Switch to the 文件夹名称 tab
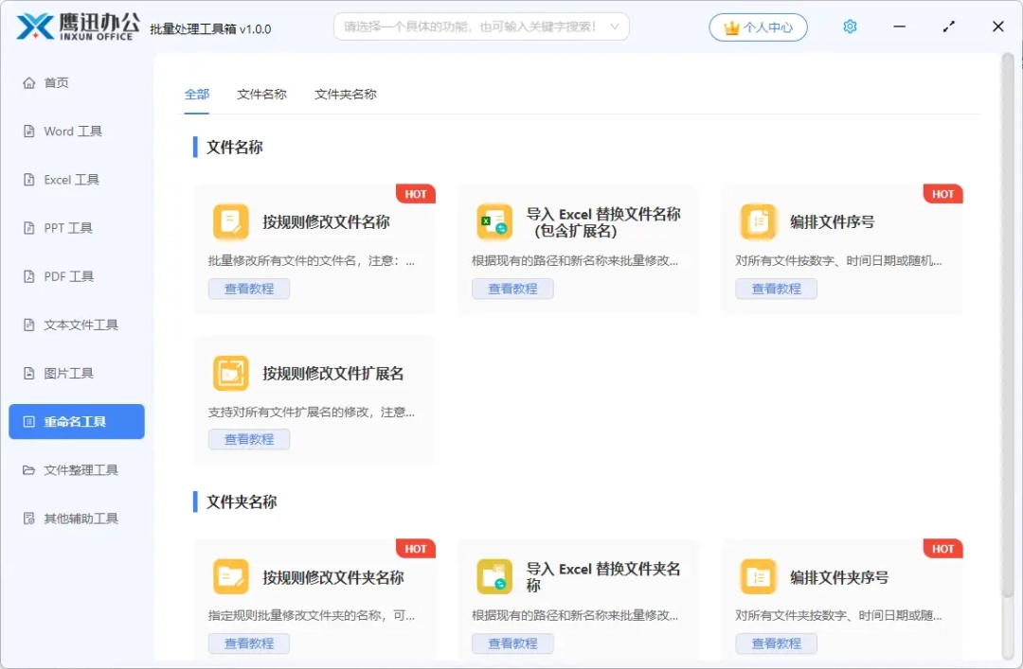 click(346, 94)
